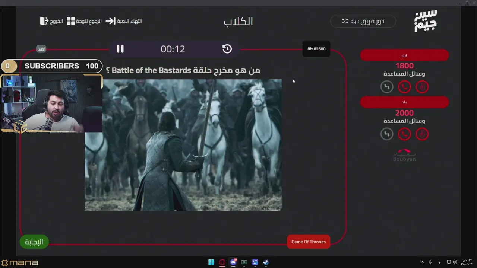Reset the timer with the restart icon

(227, 49)
